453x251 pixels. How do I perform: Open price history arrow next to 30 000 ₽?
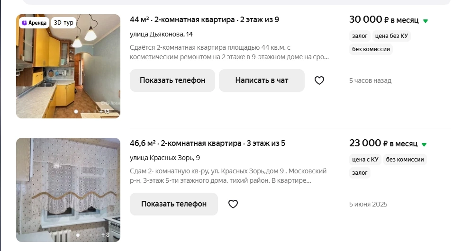click(x=425, y=21)
